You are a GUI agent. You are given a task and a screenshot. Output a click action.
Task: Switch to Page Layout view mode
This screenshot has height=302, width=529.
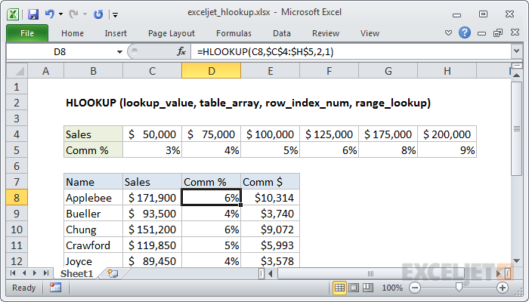coord(354,288)
